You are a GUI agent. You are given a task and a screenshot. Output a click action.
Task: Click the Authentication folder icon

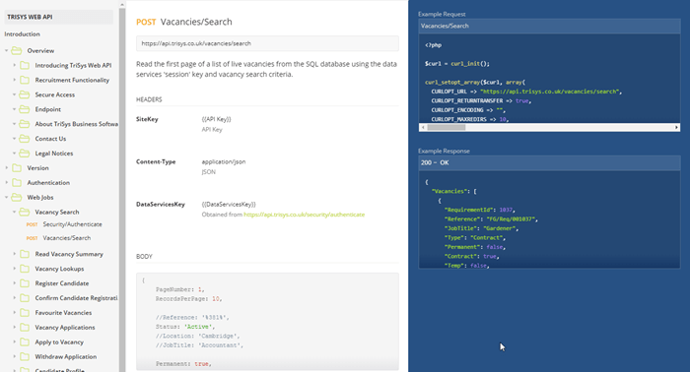click(17, 183)
